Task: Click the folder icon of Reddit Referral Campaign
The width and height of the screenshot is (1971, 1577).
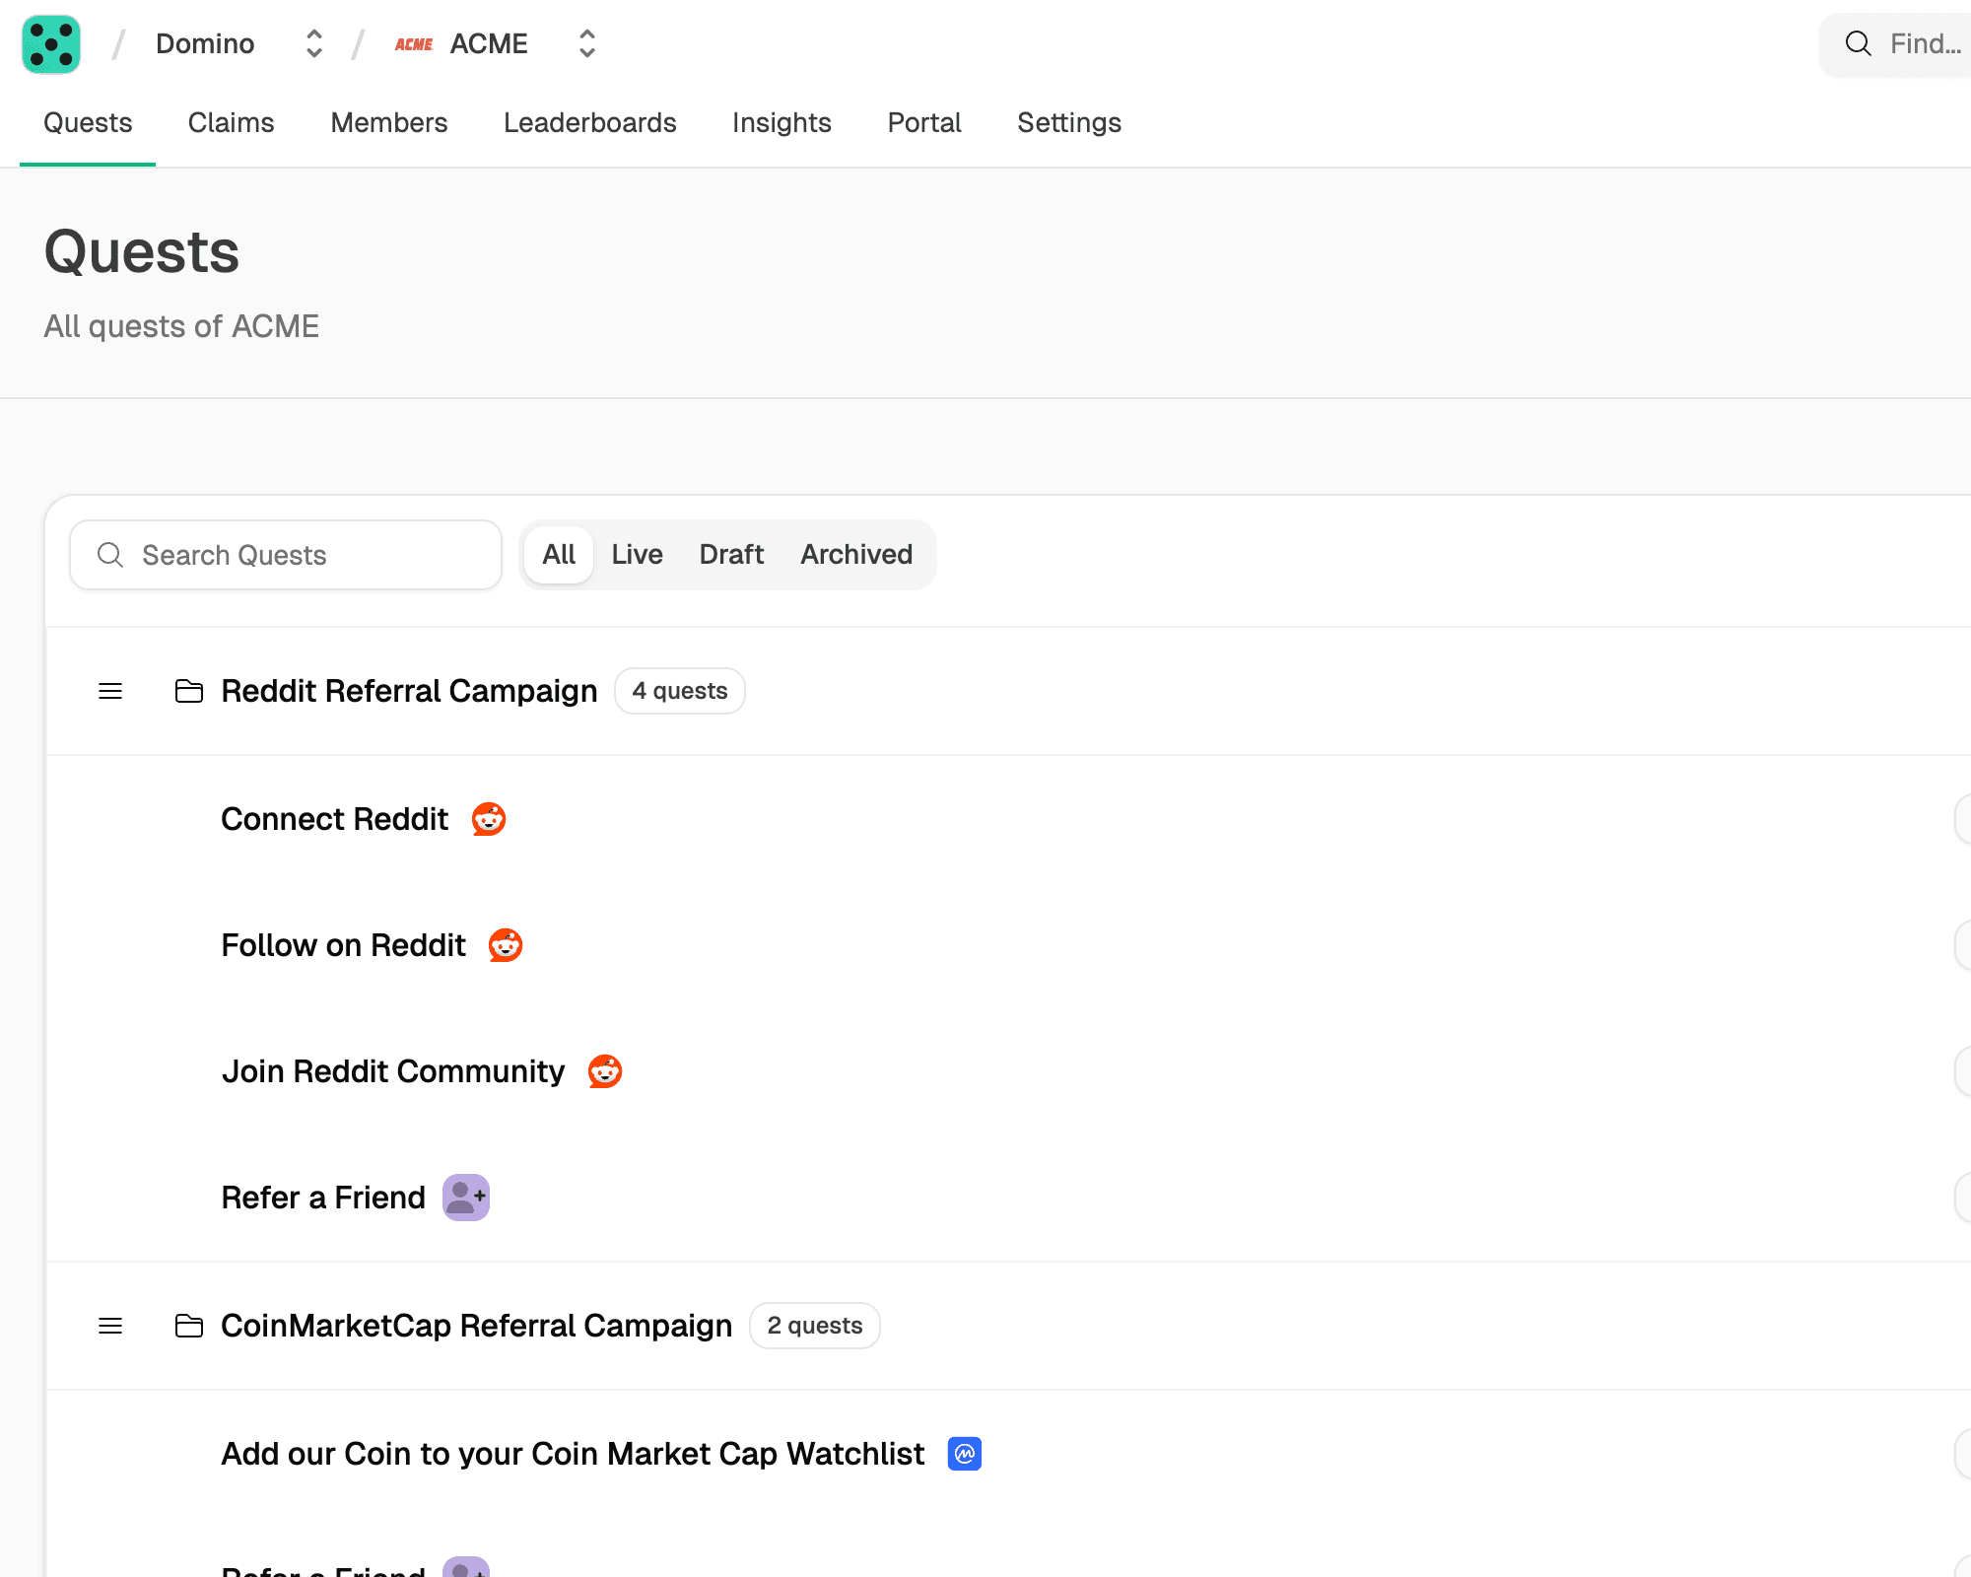Action: click(189, 691)
